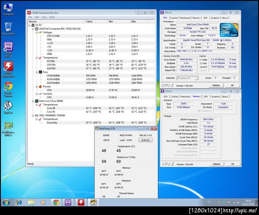Collapse the Voltages group
Image resolution: width=259 pixels, height=215 pixels.
(37, 32)
